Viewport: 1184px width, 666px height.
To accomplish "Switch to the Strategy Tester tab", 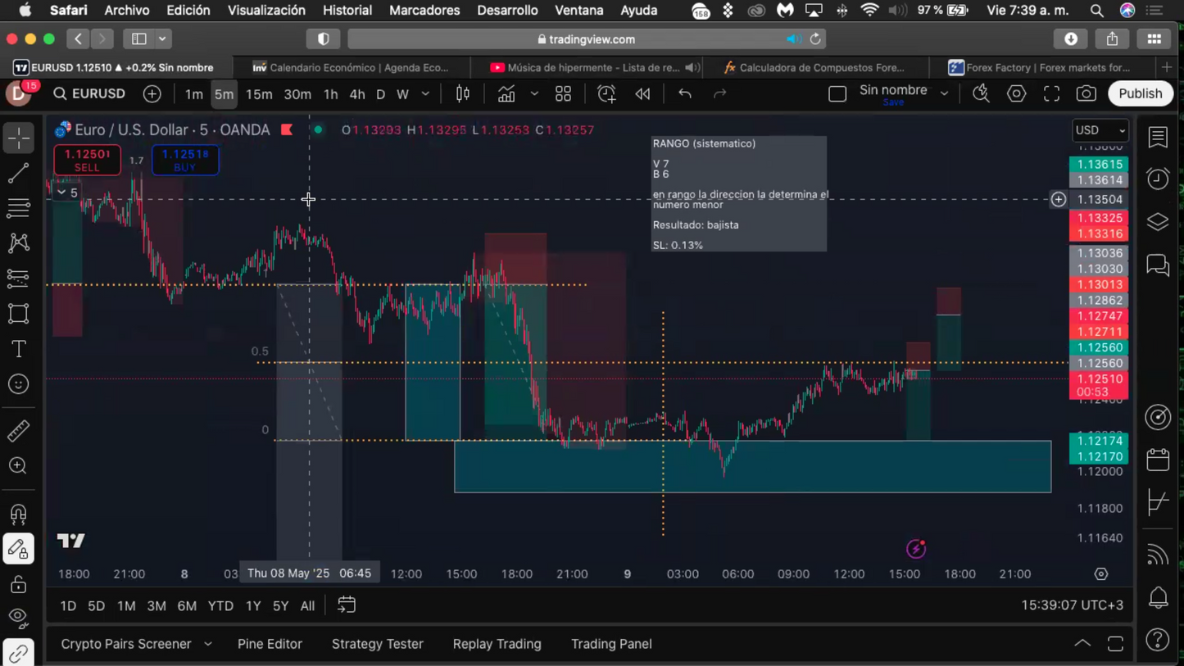I will click(377, 644).
